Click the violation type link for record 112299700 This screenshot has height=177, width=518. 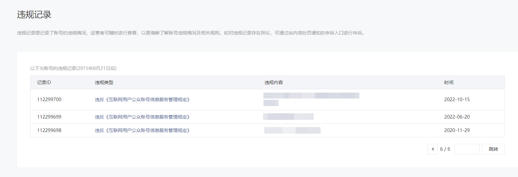(x=142, y=100)
